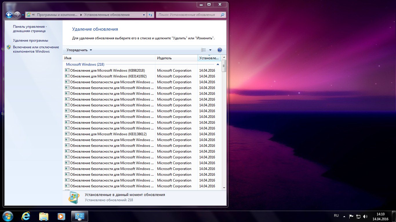Click icon of update KB982018
This screenshot has height=222, width=396.
67,70
